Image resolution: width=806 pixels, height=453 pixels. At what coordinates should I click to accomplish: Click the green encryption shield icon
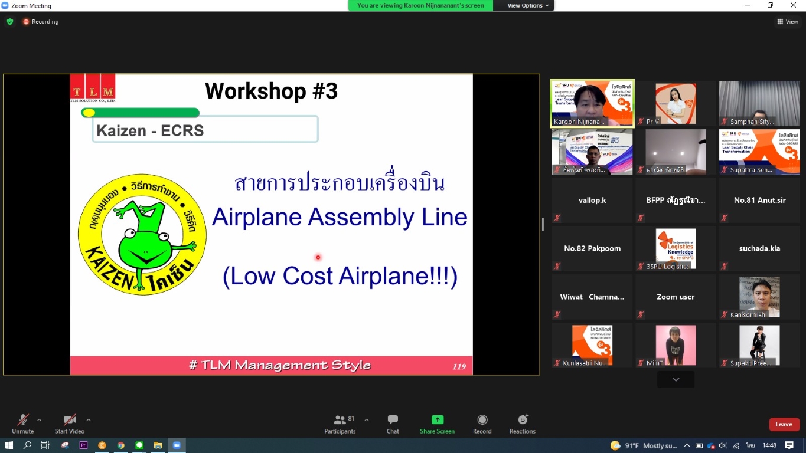coord(10,22)
